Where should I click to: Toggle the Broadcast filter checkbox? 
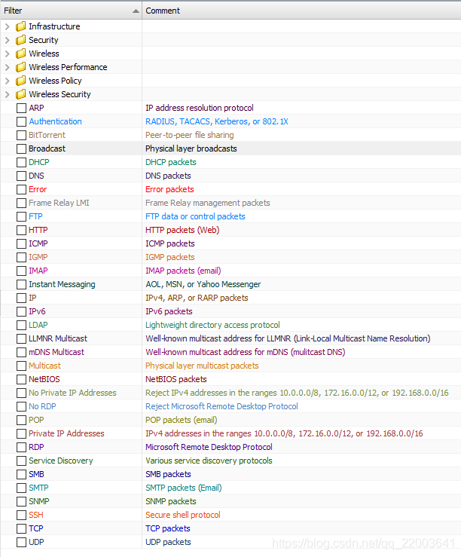click(21, 148)
